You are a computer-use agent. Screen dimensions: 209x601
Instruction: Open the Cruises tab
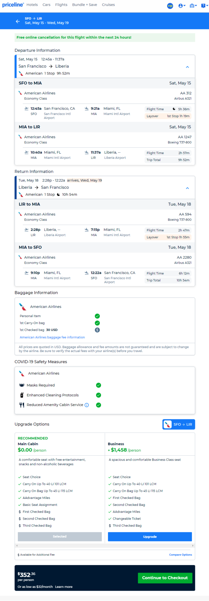108,5
